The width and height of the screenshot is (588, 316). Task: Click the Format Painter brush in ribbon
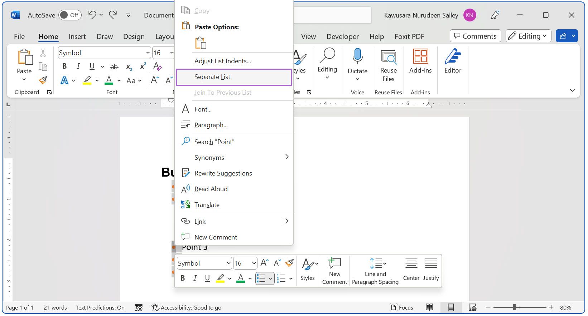43,80
